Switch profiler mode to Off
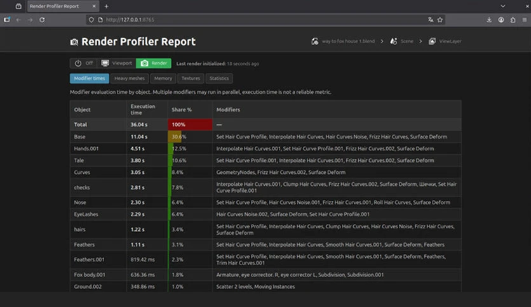This screenshot has height=307, width=531. click(84, 63)
